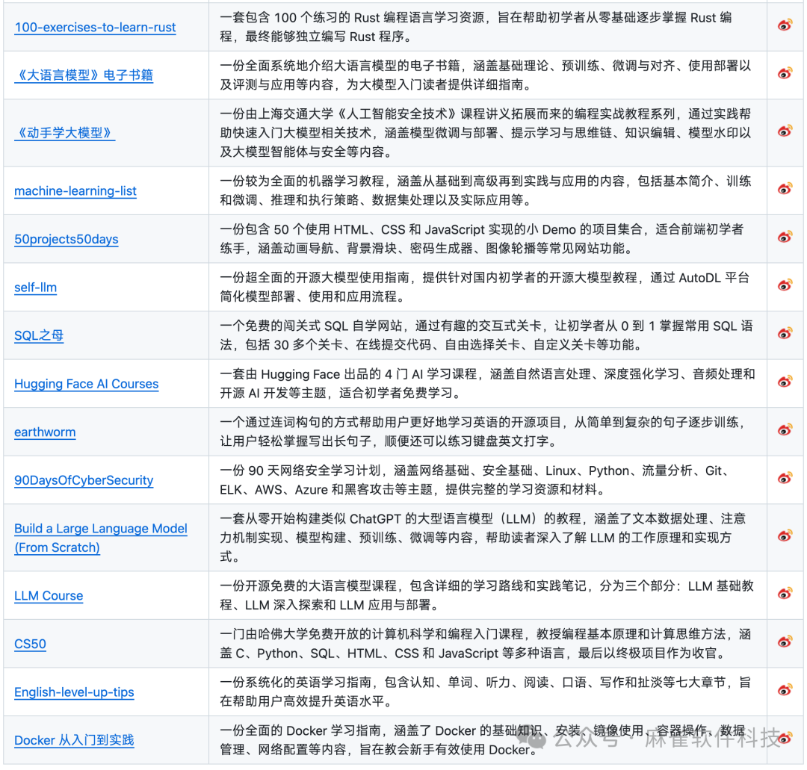Open Weibo sharing for 《动手学大模型》
This screenshot has width=807, height=770.
coord(784,131)
